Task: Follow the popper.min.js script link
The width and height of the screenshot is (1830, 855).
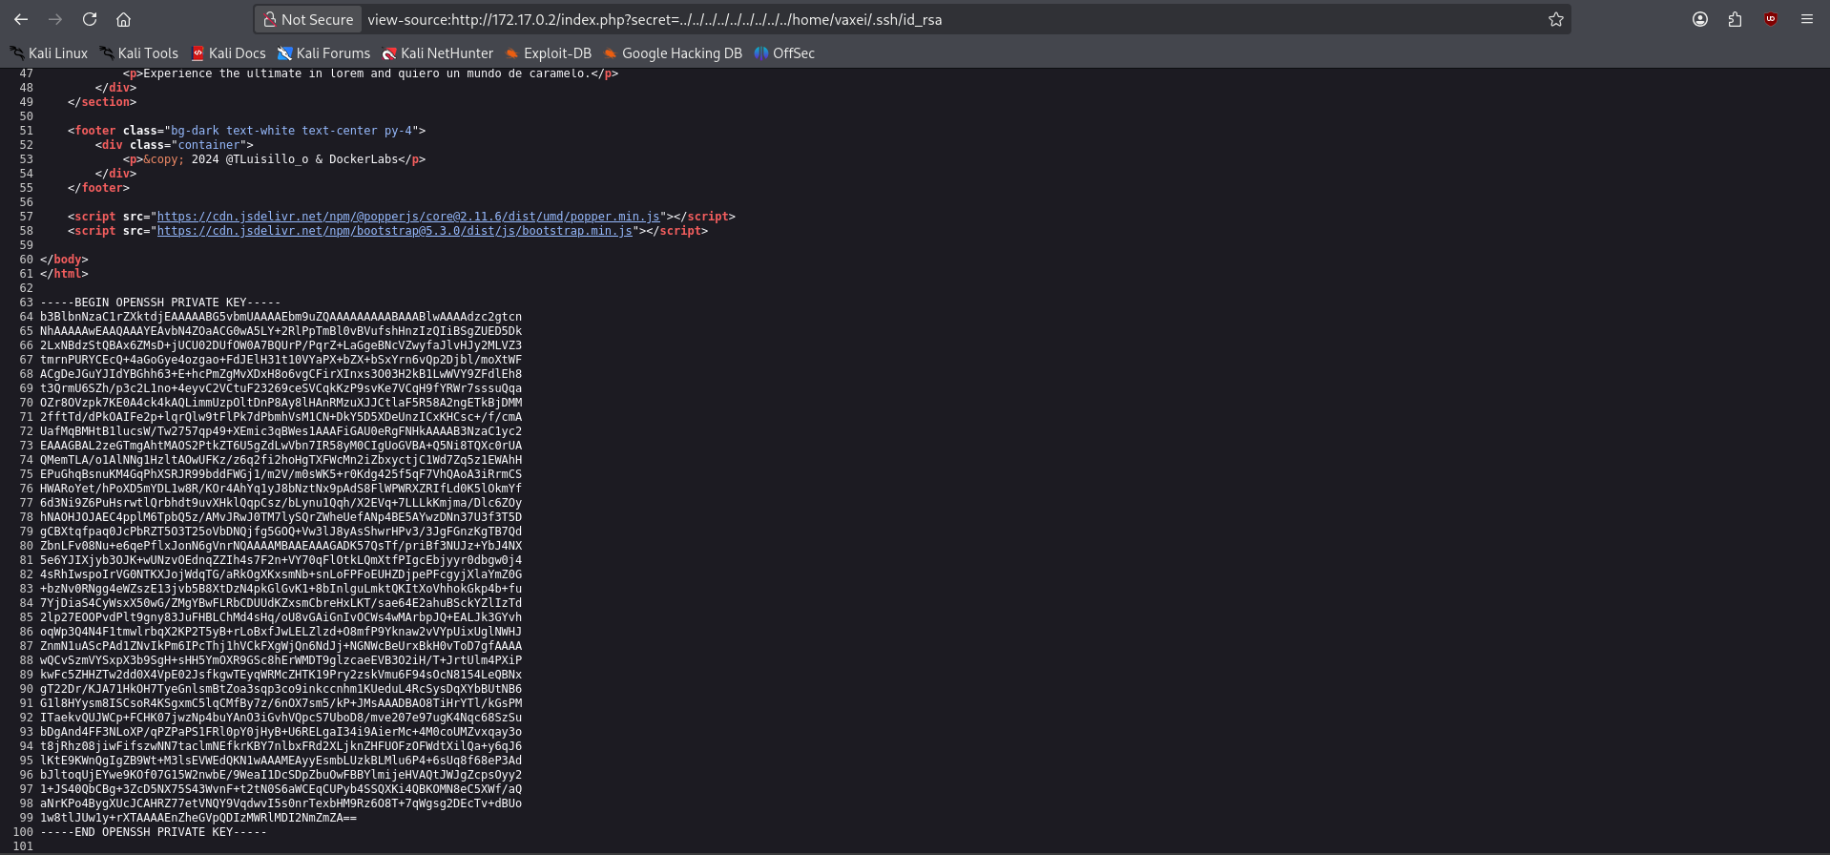Action: coord(408,217)
